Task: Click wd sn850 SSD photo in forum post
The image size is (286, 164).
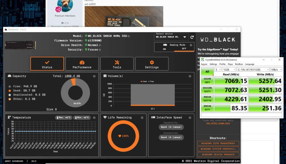Action: click(124, 16)
